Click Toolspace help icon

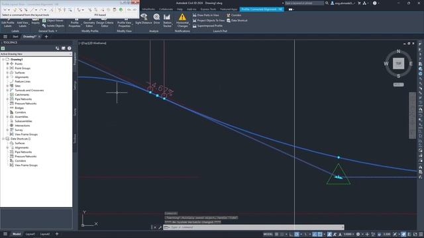pyautogui.click(x=70, y=48)
